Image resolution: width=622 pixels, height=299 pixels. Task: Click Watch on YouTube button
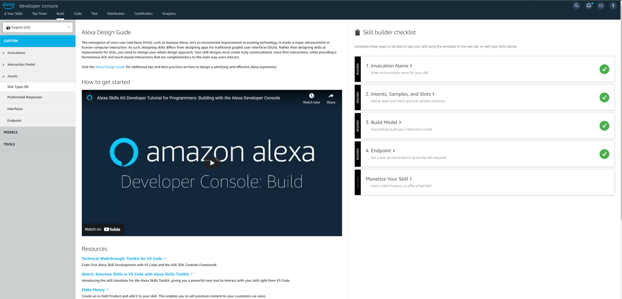[x=103, y=229]
